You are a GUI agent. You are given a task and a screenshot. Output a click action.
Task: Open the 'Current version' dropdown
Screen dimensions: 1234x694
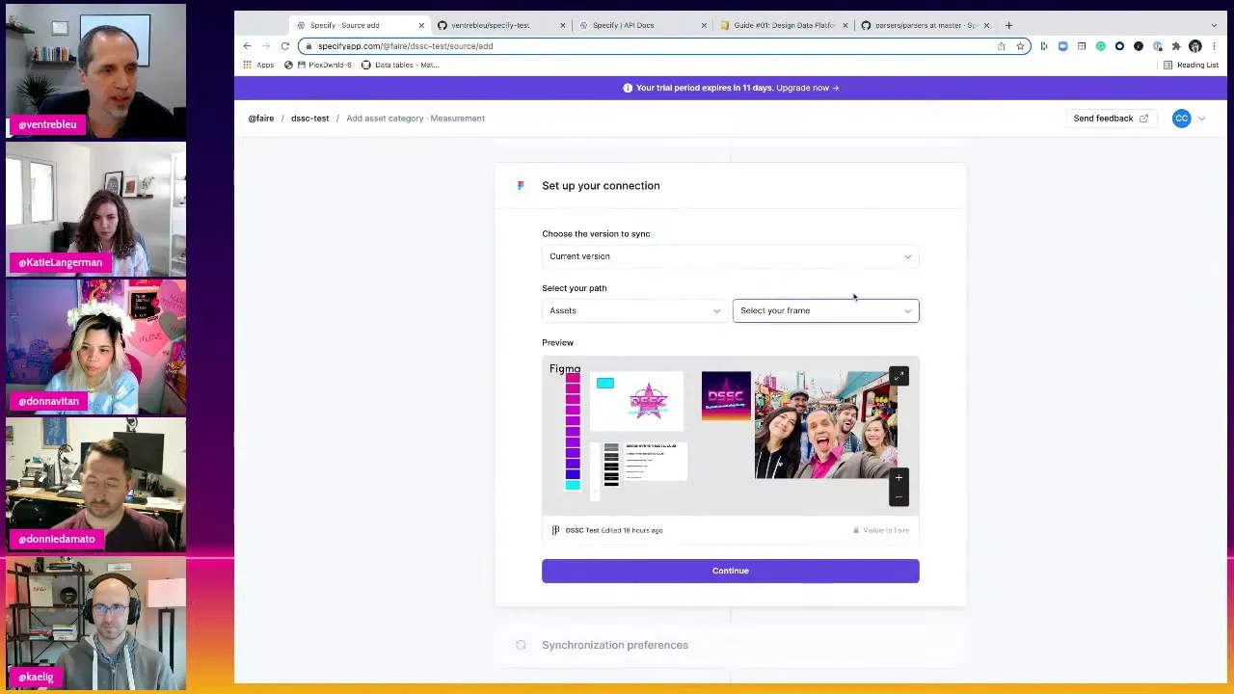point(731,256)
